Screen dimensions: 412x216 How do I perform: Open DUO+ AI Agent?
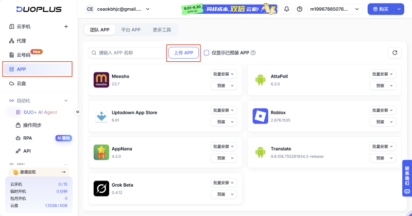(x=40, y=112)
